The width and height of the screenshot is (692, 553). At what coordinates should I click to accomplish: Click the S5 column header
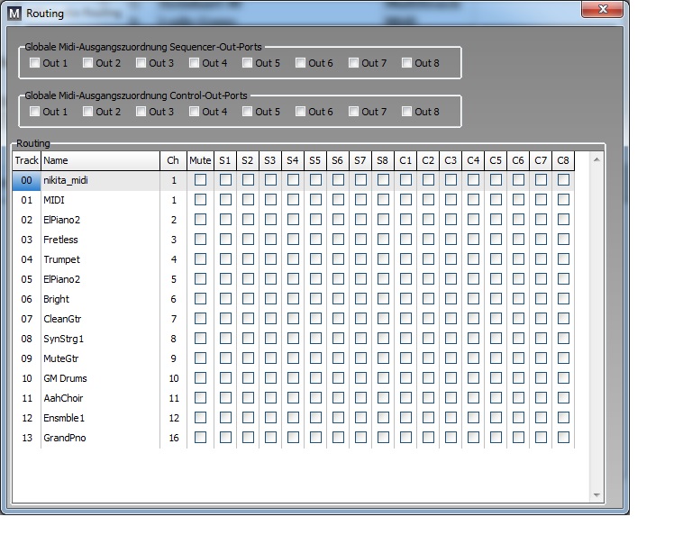coord(315,160)
